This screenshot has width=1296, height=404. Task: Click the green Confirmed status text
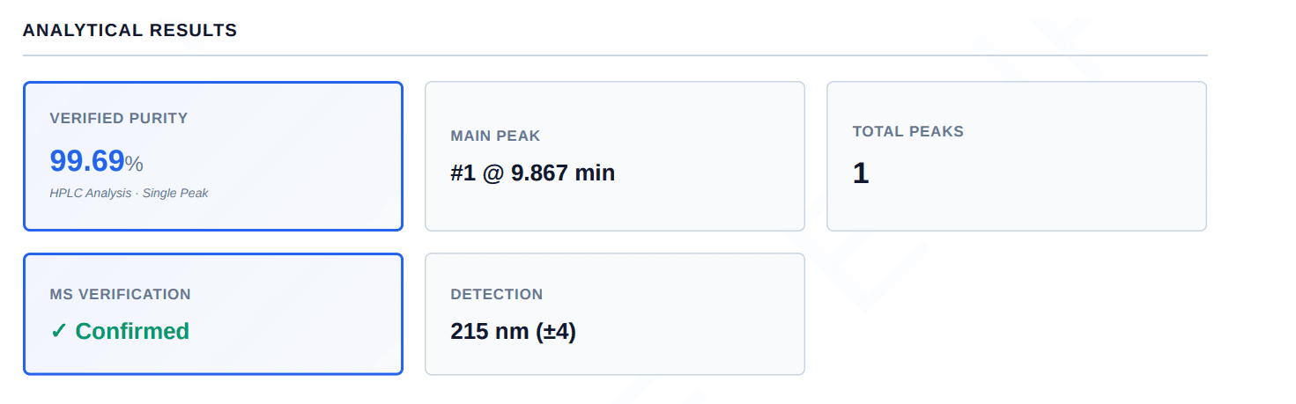coord(132,331)
